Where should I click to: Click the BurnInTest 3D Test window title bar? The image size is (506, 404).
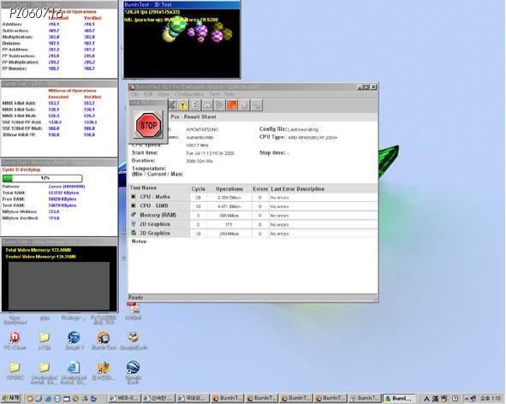click(182, 5)
